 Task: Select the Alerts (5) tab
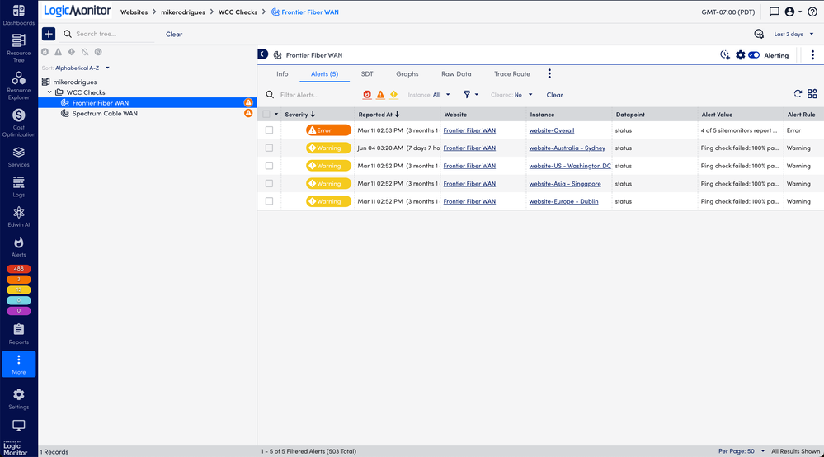[324, 74]
